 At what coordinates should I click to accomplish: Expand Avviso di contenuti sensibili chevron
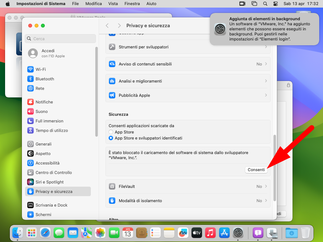266,64
